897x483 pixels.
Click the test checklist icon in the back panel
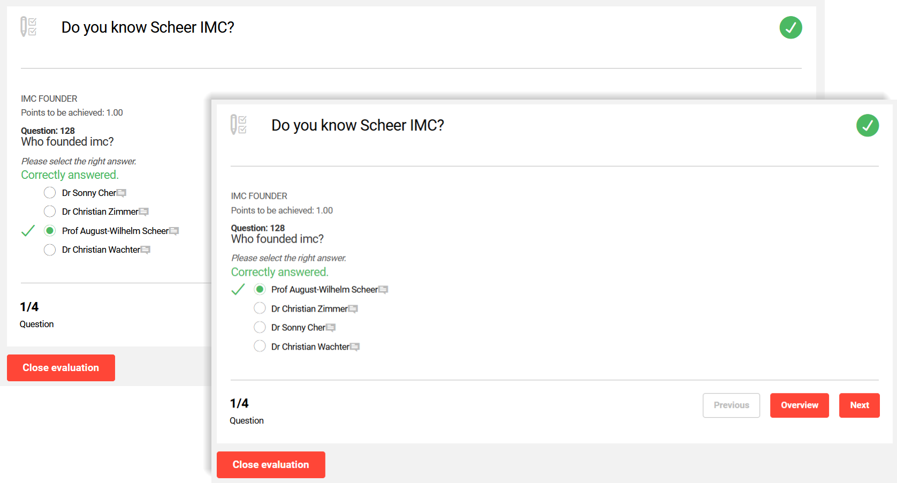pyautogui.click(x=28, y=27)
